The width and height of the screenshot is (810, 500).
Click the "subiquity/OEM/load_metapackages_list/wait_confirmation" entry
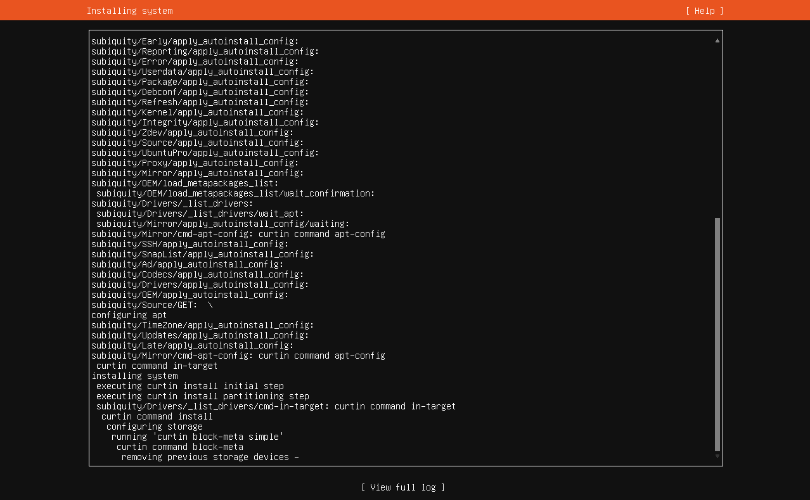(236, 193)
